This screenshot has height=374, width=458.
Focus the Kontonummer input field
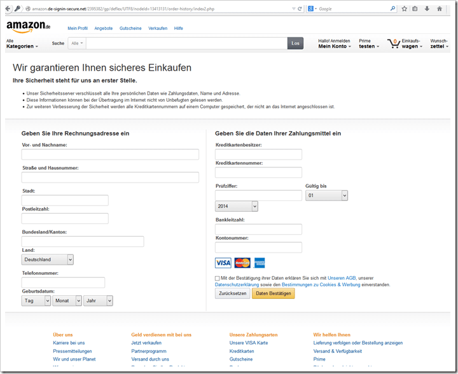click(258, 247)
